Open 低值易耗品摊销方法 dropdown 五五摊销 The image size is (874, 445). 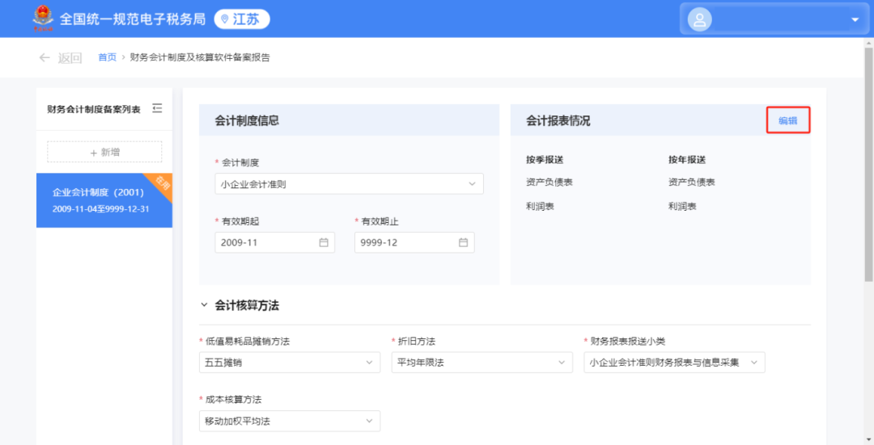[290, 362]
